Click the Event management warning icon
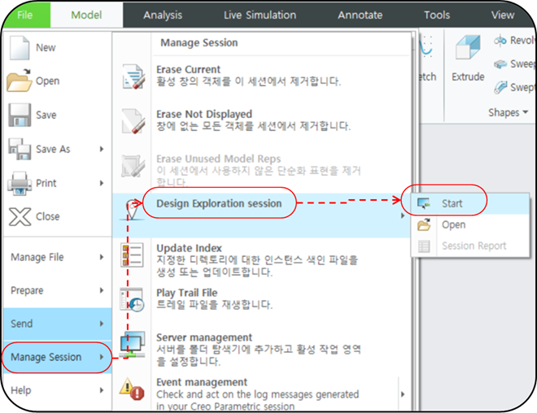The height and width of the screenshot is (413, 537). pyautogui.click(x=132, y=389)
